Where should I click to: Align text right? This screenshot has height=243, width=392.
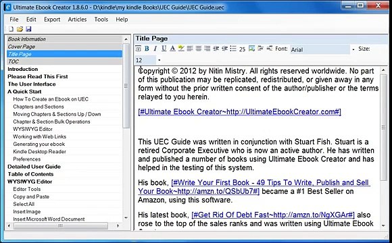(207, 49)
